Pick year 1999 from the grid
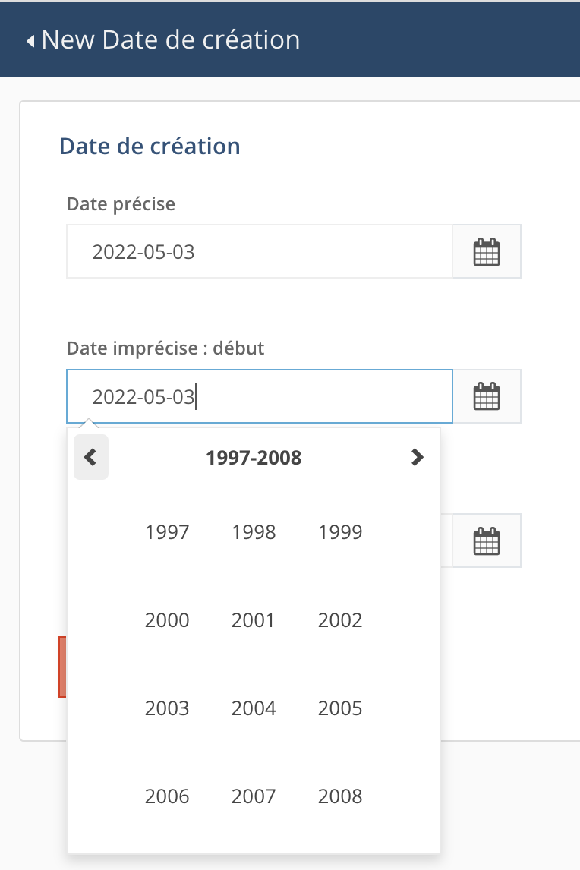The height and width of the screenshot is (870, 580). point(340,532)
